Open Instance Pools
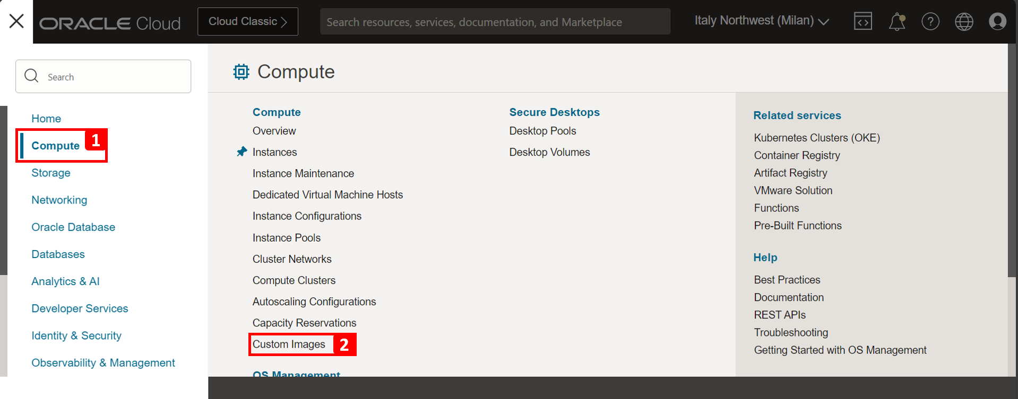 (287, 238)
